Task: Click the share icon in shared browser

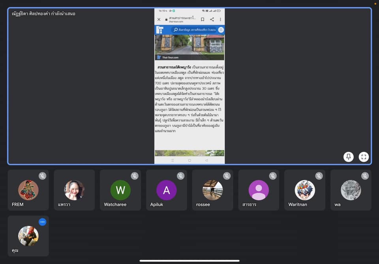Action: 212,19
